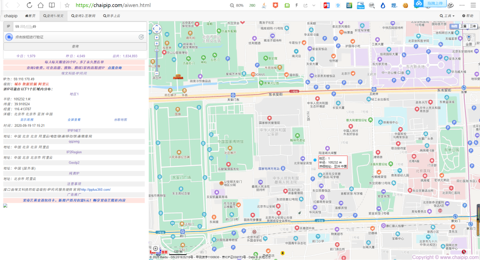This screenshot has height=260, width=480.
Task: Click the lightning bolt icon in address bar
Action: point(296,5)
